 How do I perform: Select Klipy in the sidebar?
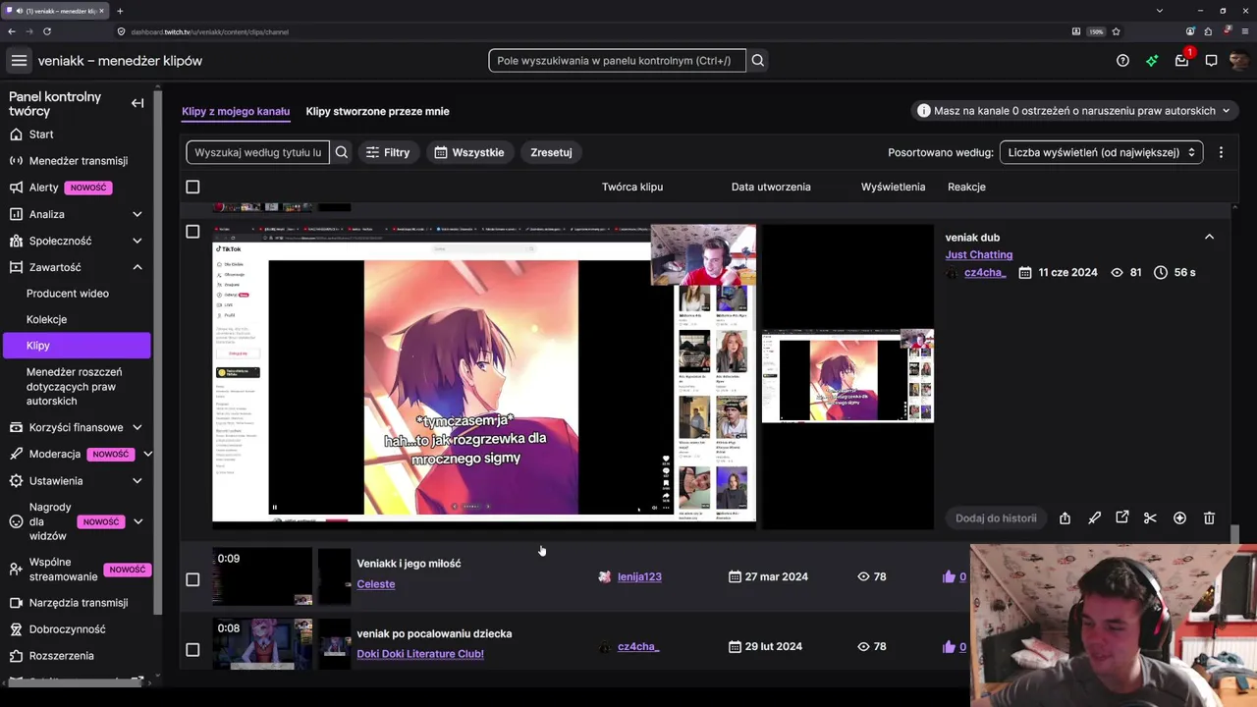77,346
